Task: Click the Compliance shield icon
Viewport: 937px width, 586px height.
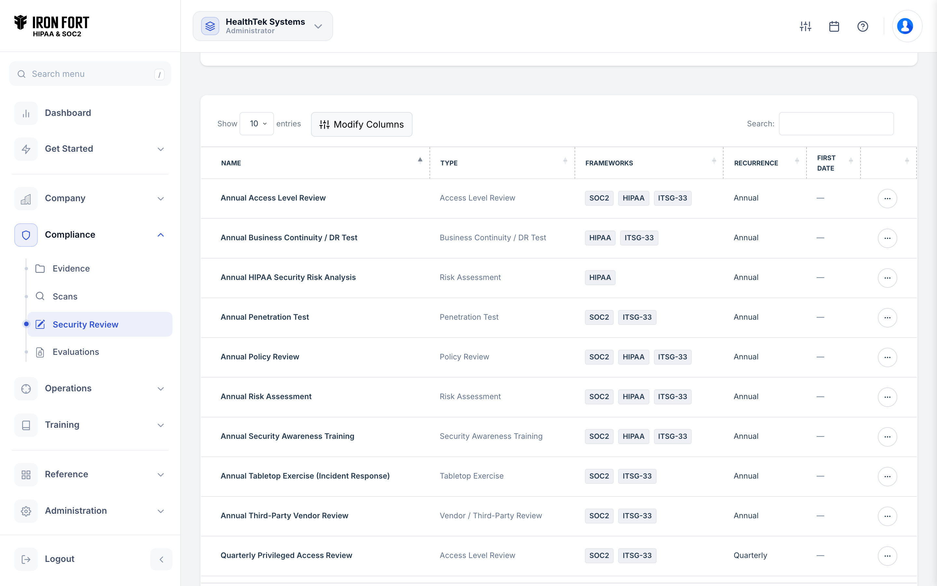Action: click(x=26, y=235)
